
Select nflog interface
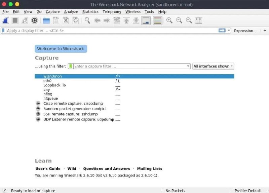134,94
